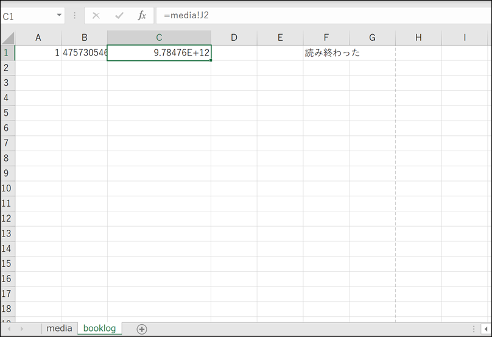
Task: Select column B header
Action: point(84,38)
